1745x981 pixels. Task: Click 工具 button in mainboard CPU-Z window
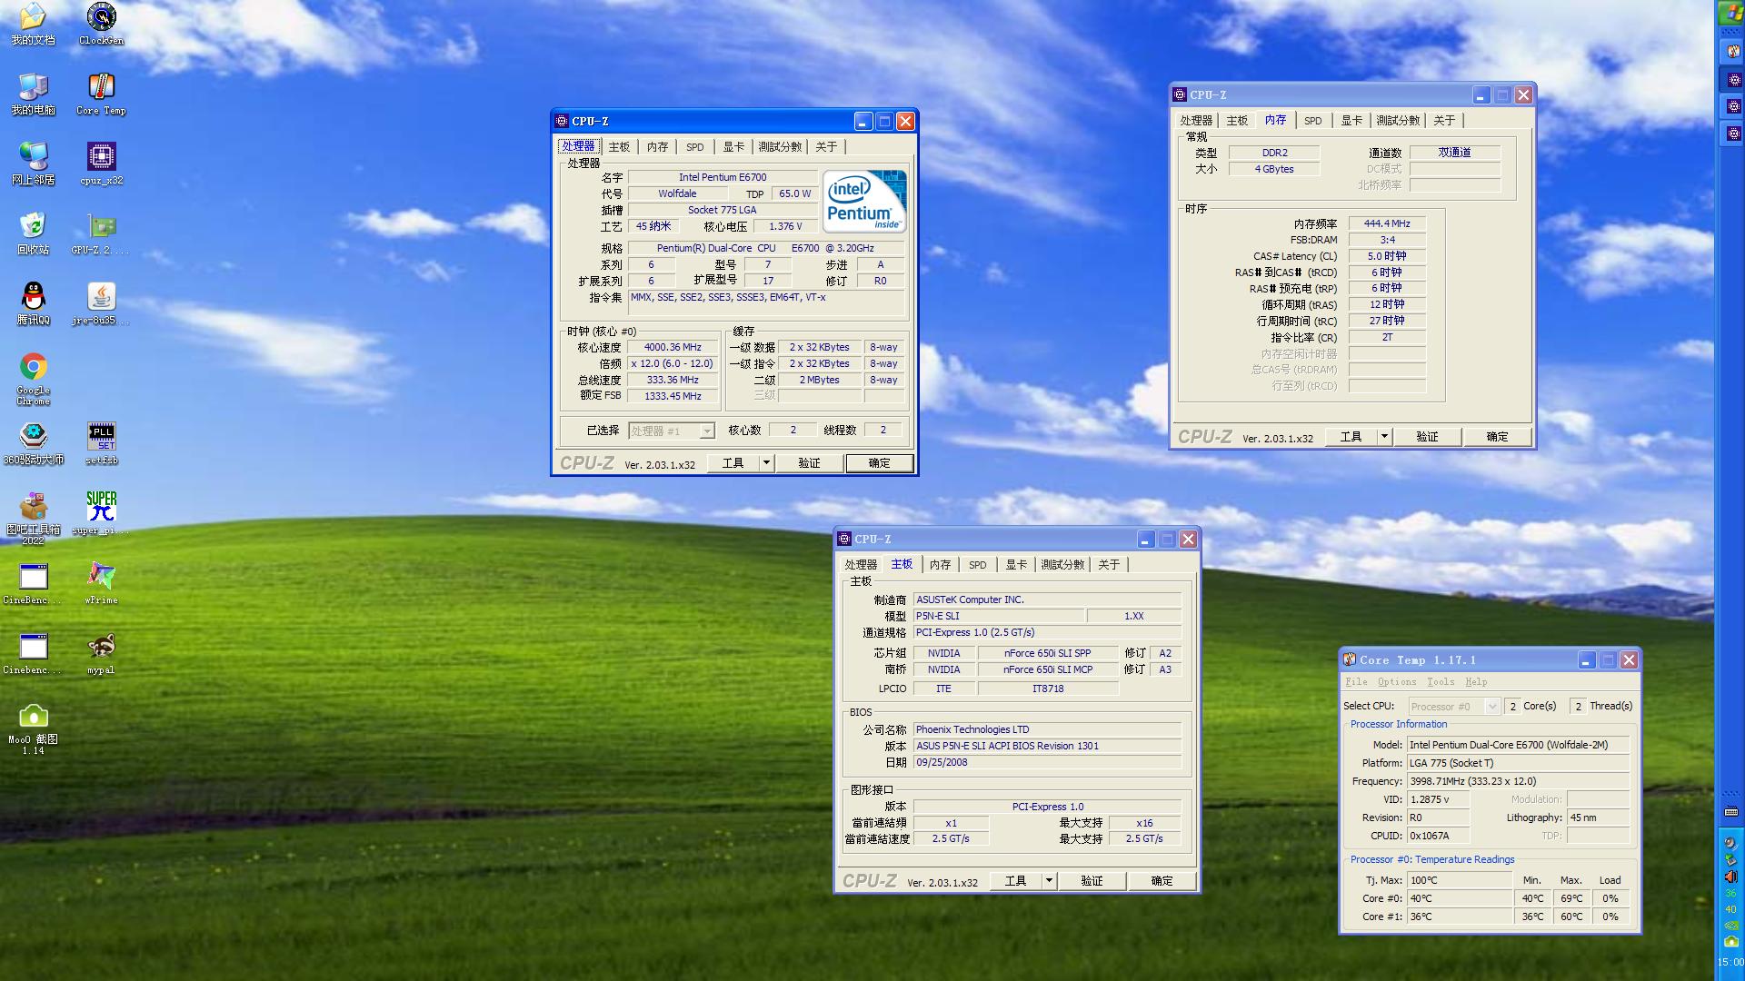[x=1015, y=881]
